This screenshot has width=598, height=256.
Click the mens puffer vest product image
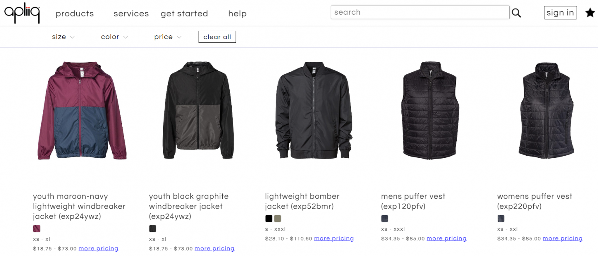[430, 111]
